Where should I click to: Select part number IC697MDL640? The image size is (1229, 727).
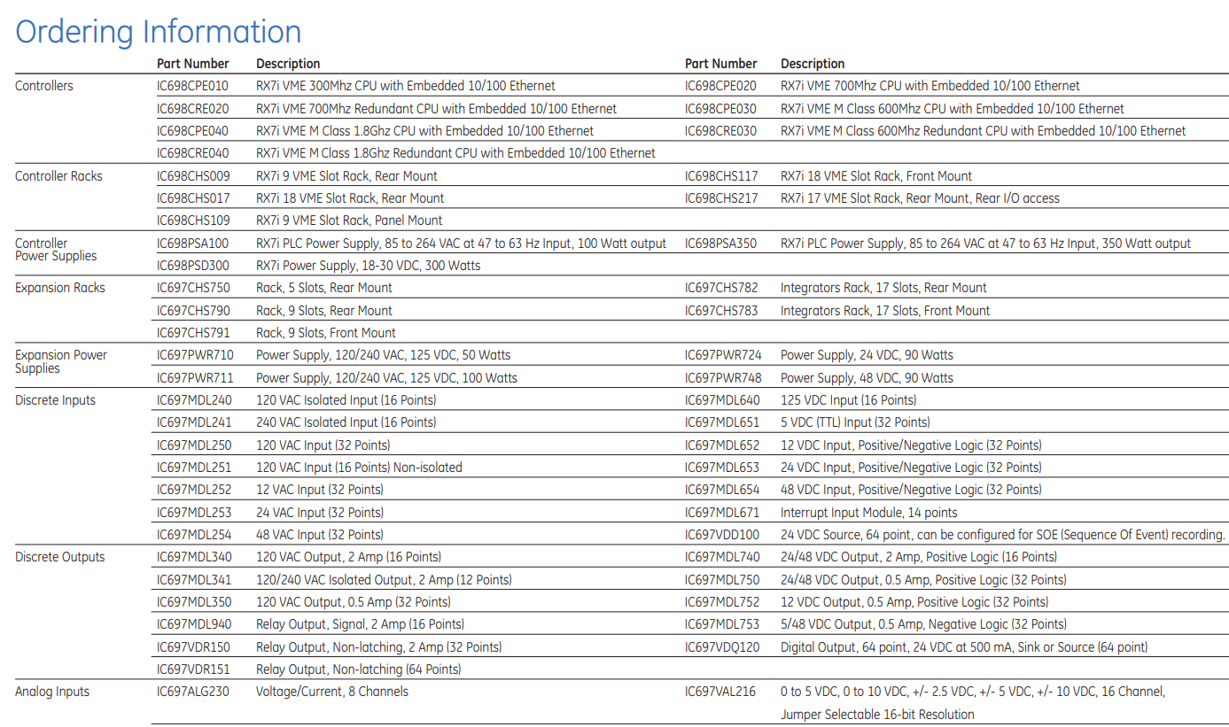722,400
